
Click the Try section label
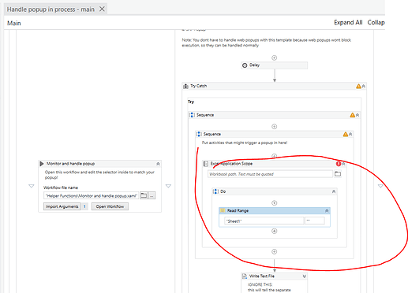tap(191, 102)
